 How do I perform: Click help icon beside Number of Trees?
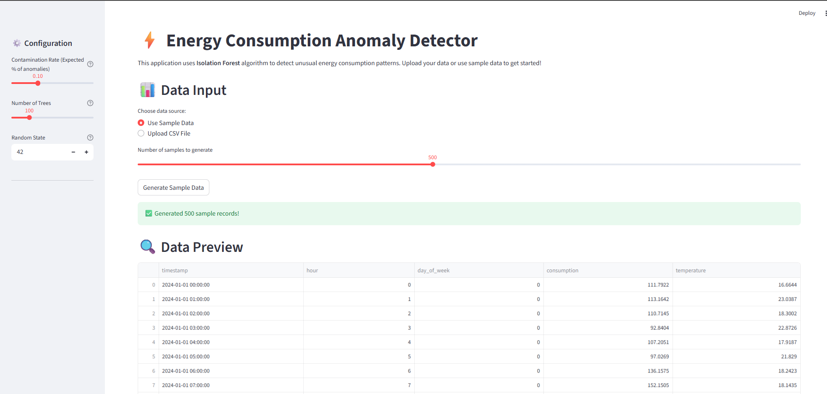click(90, 103)
